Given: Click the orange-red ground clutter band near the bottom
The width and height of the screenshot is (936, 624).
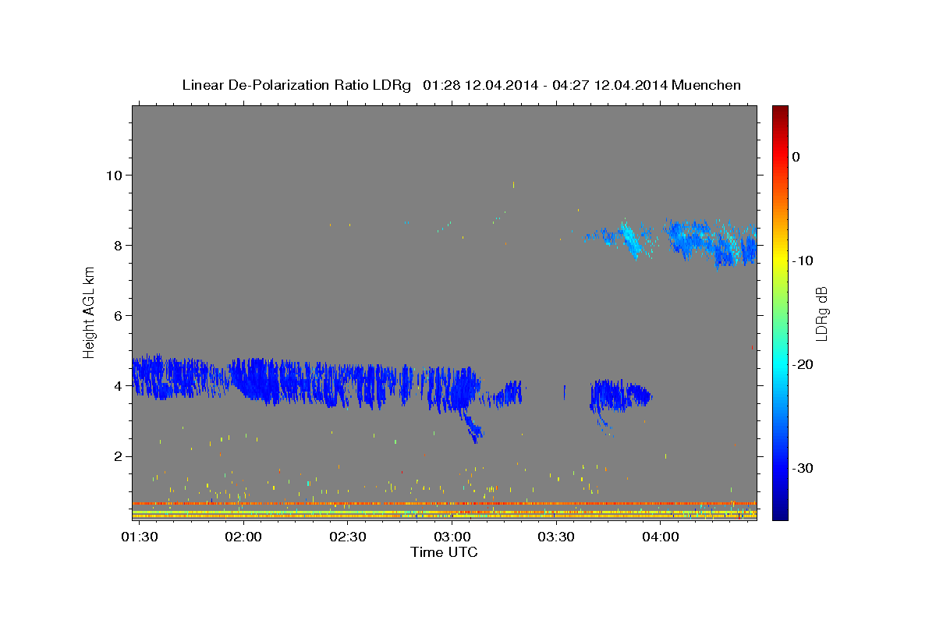Looking at the screenshot, I should click(x=444, y=504).
